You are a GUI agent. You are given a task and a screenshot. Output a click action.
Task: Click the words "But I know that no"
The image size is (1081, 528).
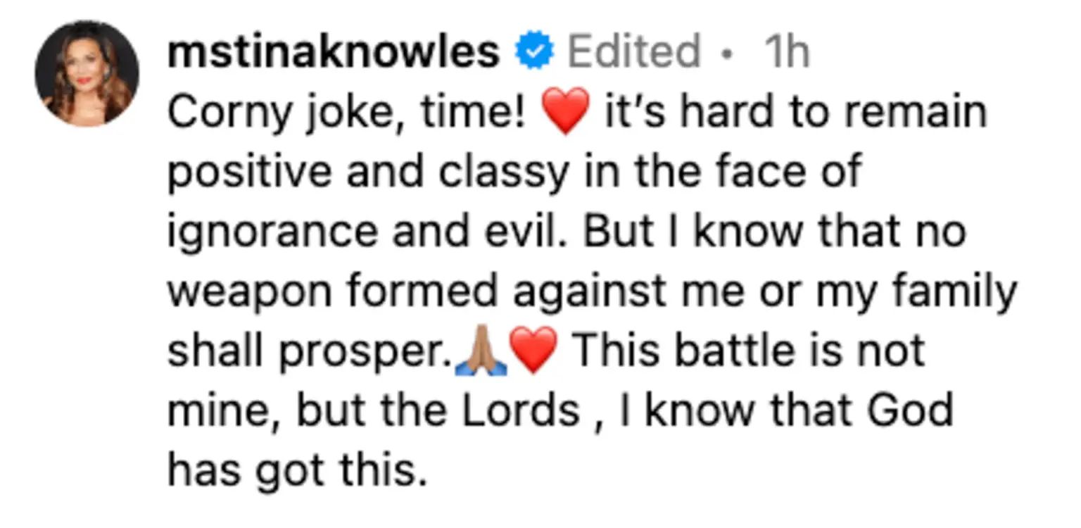point(774,232)
